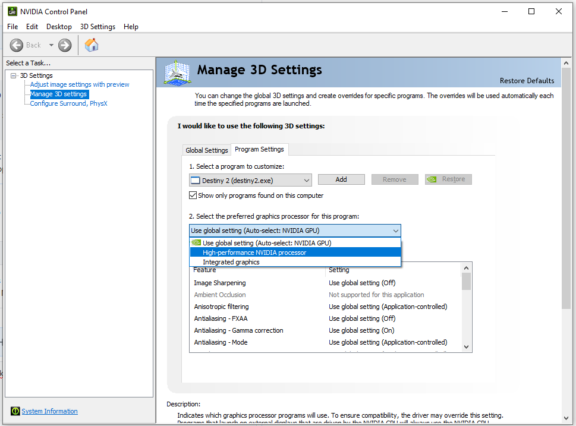This screenshot has height=426, width=576.
Task: Click the Manage 3D Settings header icon
Action: coord(177,72)
